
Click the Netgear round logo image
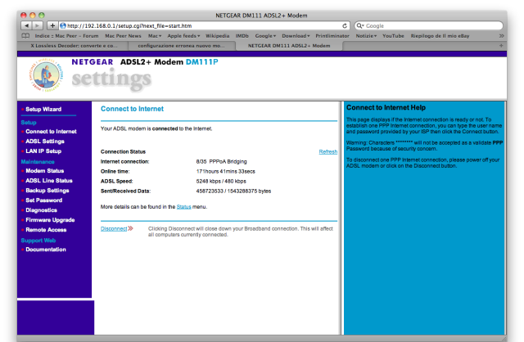coord(46,75)
